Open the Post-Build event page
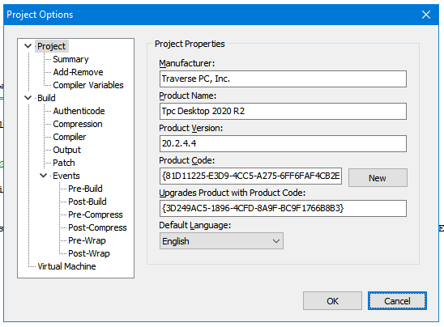 88,202
